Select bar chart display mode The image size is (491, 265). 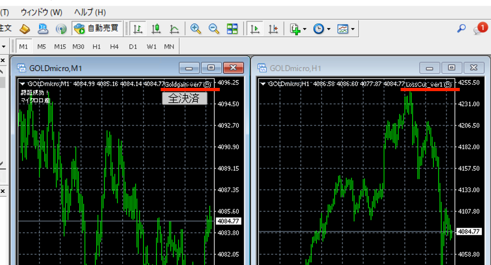click(138, 29)
